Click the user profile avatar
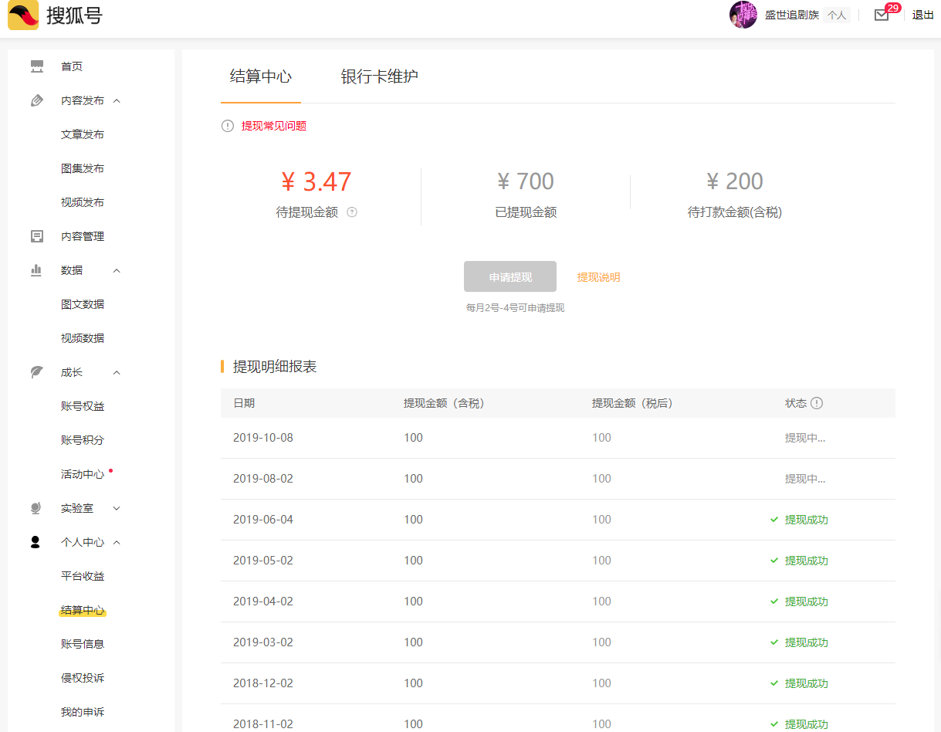Screen dimensions: 941x732 743,15
